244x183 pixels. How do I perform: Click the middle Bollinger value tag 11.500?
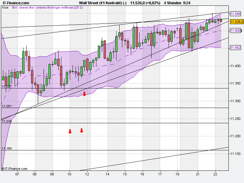pos(235,30)
